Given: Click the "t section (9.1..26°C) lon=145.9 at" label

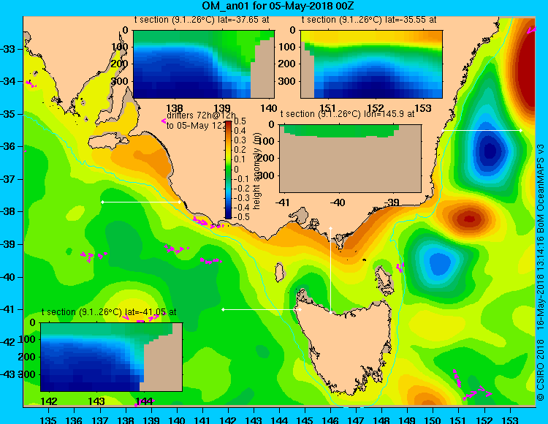Looking at the screenshot, I should click(347, 114).
